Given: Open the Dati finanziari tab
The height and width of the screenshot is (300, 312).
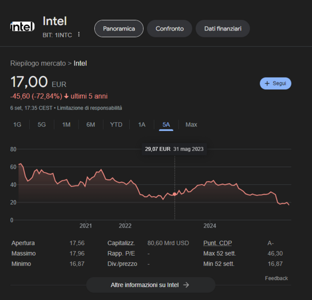Looking at the screenshot, I should coord(223,29).
